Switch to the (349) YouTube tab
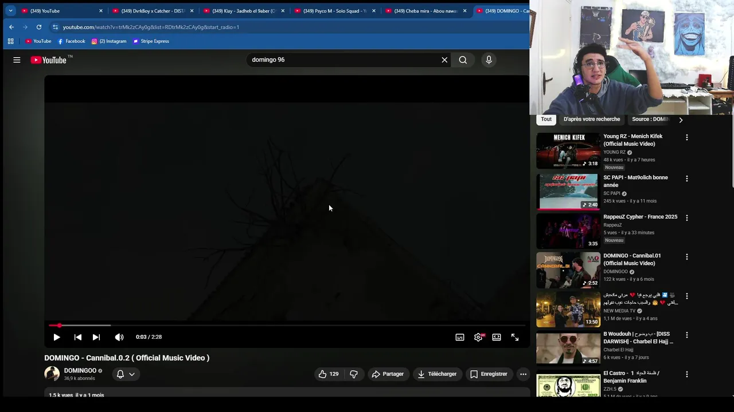734x412 pixels. (x=62, y=10)
